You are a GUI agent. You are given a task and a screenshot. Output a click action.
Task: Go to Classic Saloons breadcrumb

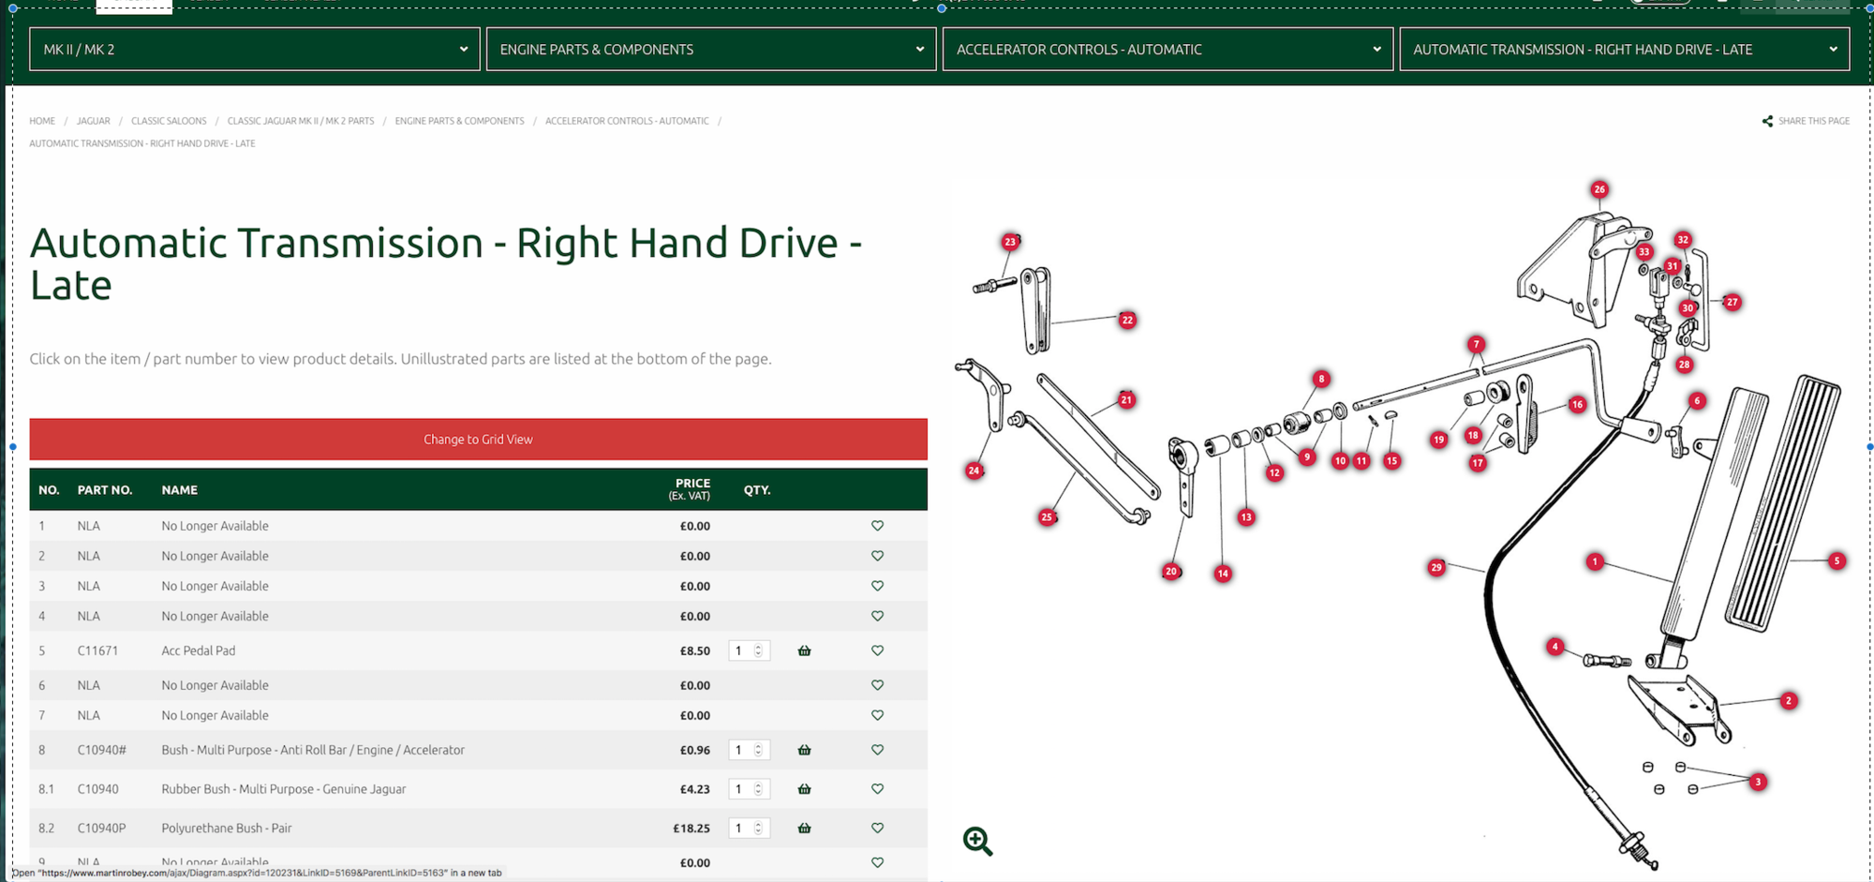pos(169,121)
